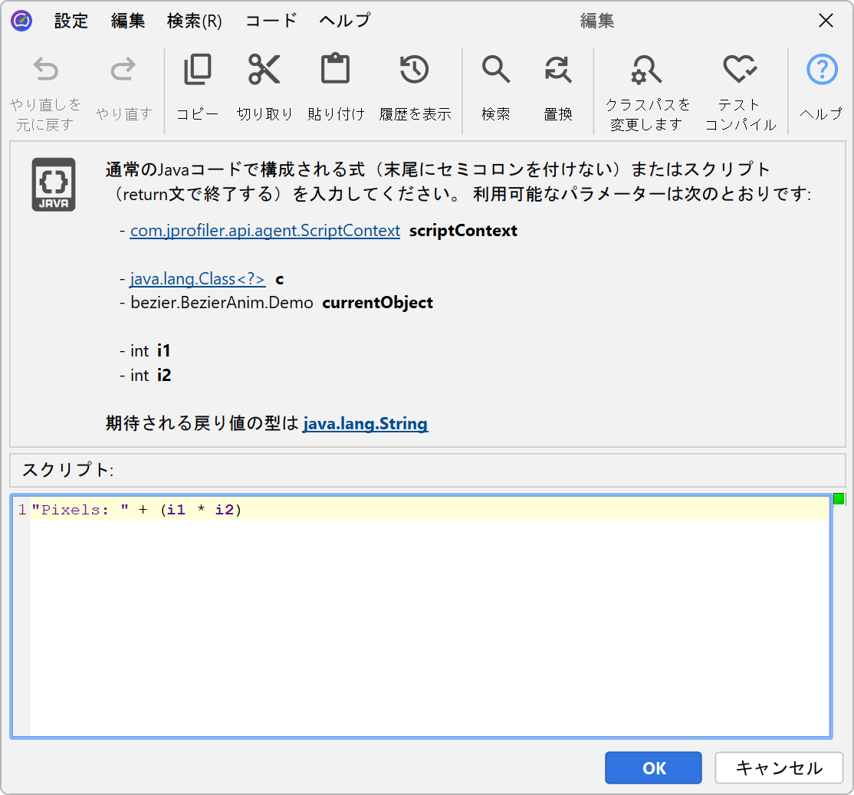The width and height of the screenshot is (854, 795).
Task: Open the 設定 menu
Action: [71, 21]
